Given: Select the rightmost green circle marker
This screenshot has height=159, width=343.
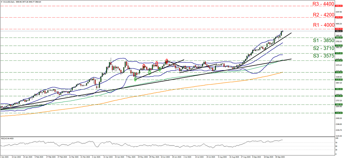Looking at the screenshot, I should [160, 69].
